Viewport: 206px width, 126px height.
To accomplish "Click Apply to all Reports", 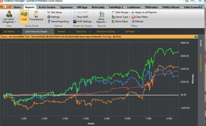I will point(144,12).
